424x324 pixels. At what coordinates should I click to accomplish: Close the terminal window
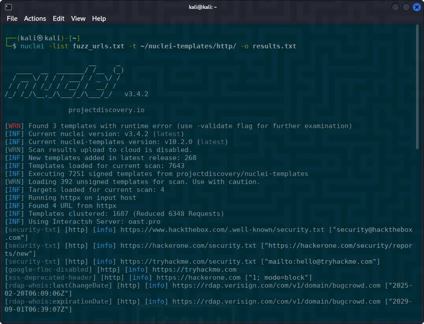(417, 7)
